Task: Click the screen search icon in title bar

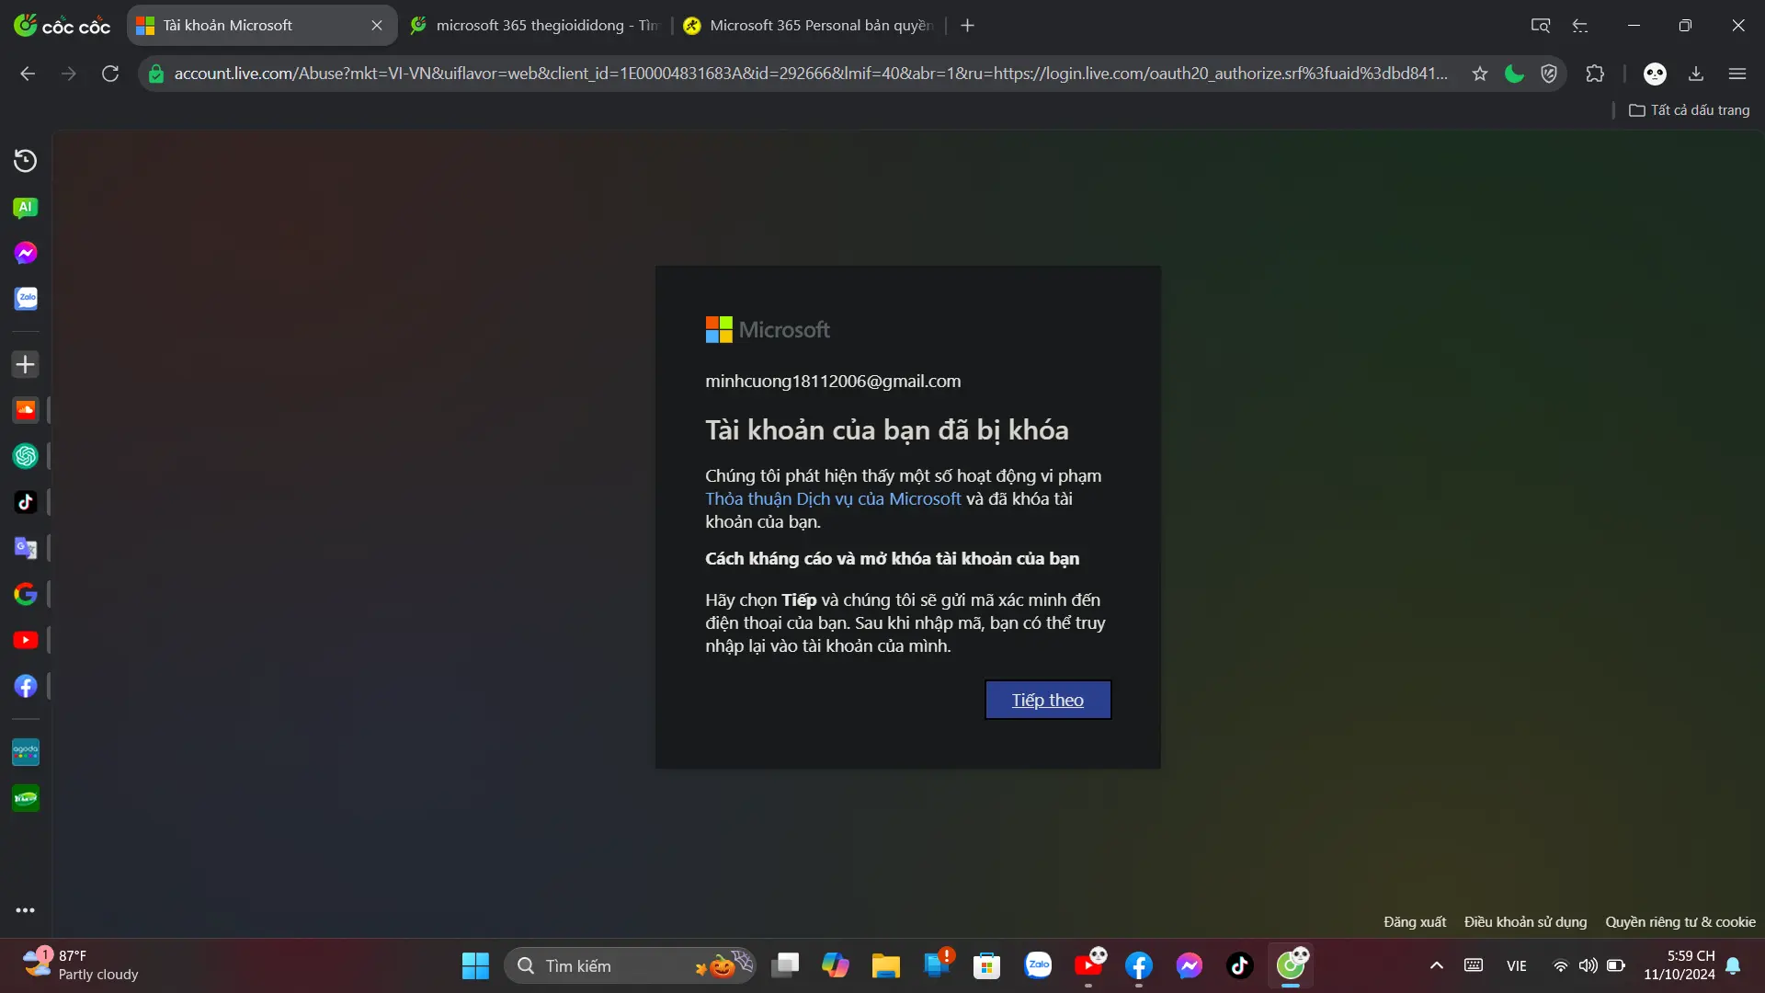Action: coord(1541,26)
